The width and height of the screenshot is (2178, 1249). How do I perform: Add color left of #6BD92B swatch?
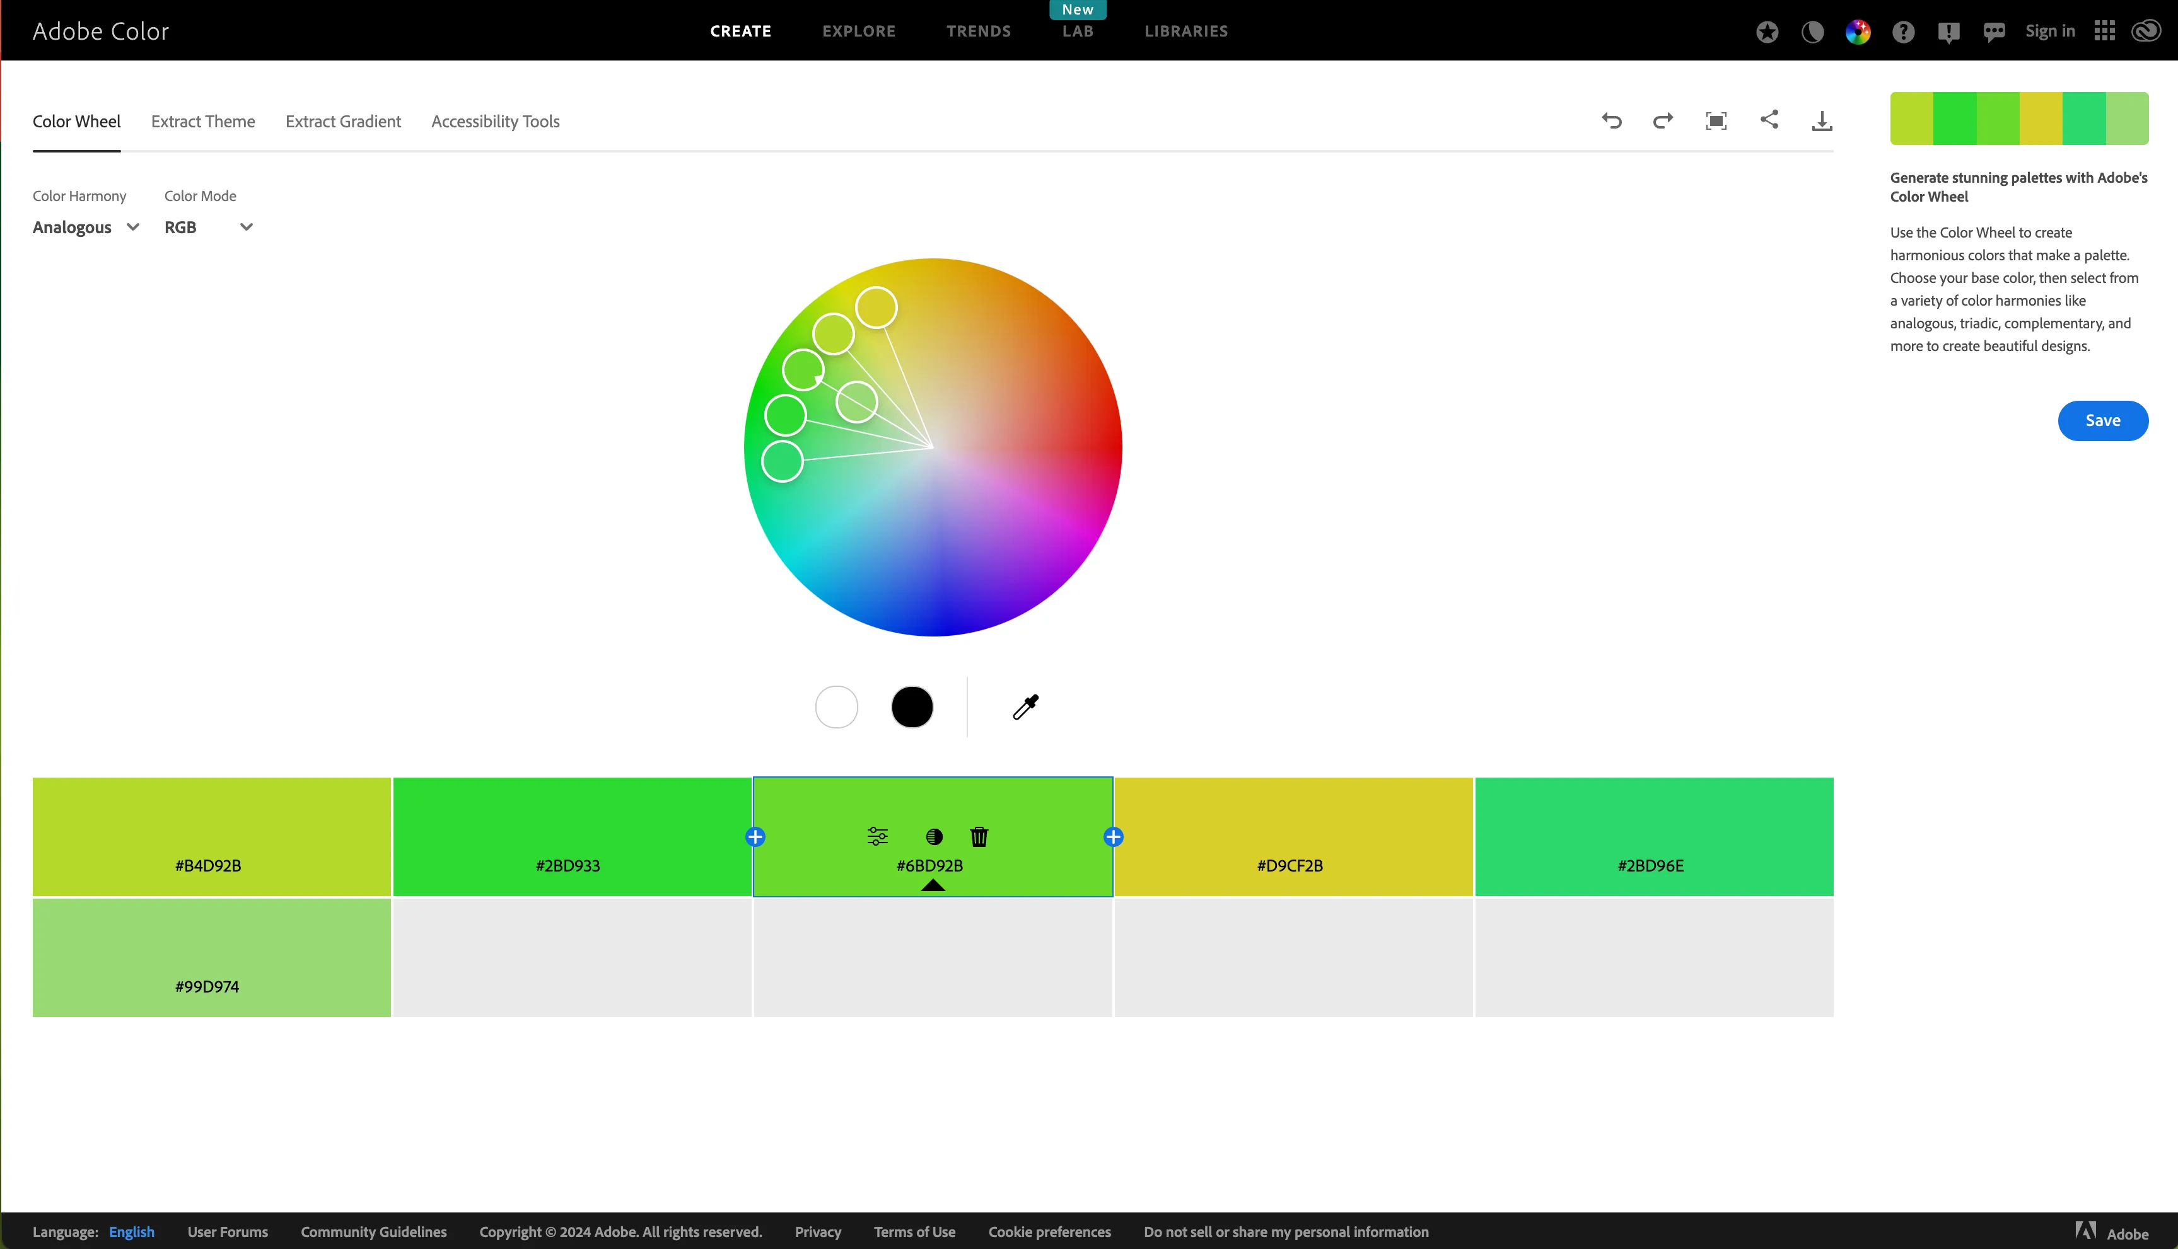coord(755,837)
